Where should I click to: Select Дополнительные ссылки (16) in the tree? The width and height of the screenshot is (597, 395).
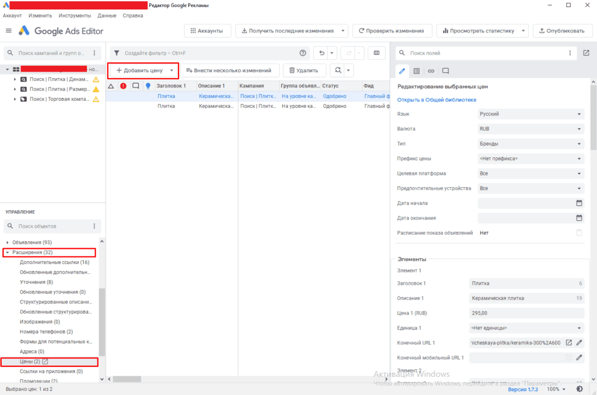coord(54,262)
